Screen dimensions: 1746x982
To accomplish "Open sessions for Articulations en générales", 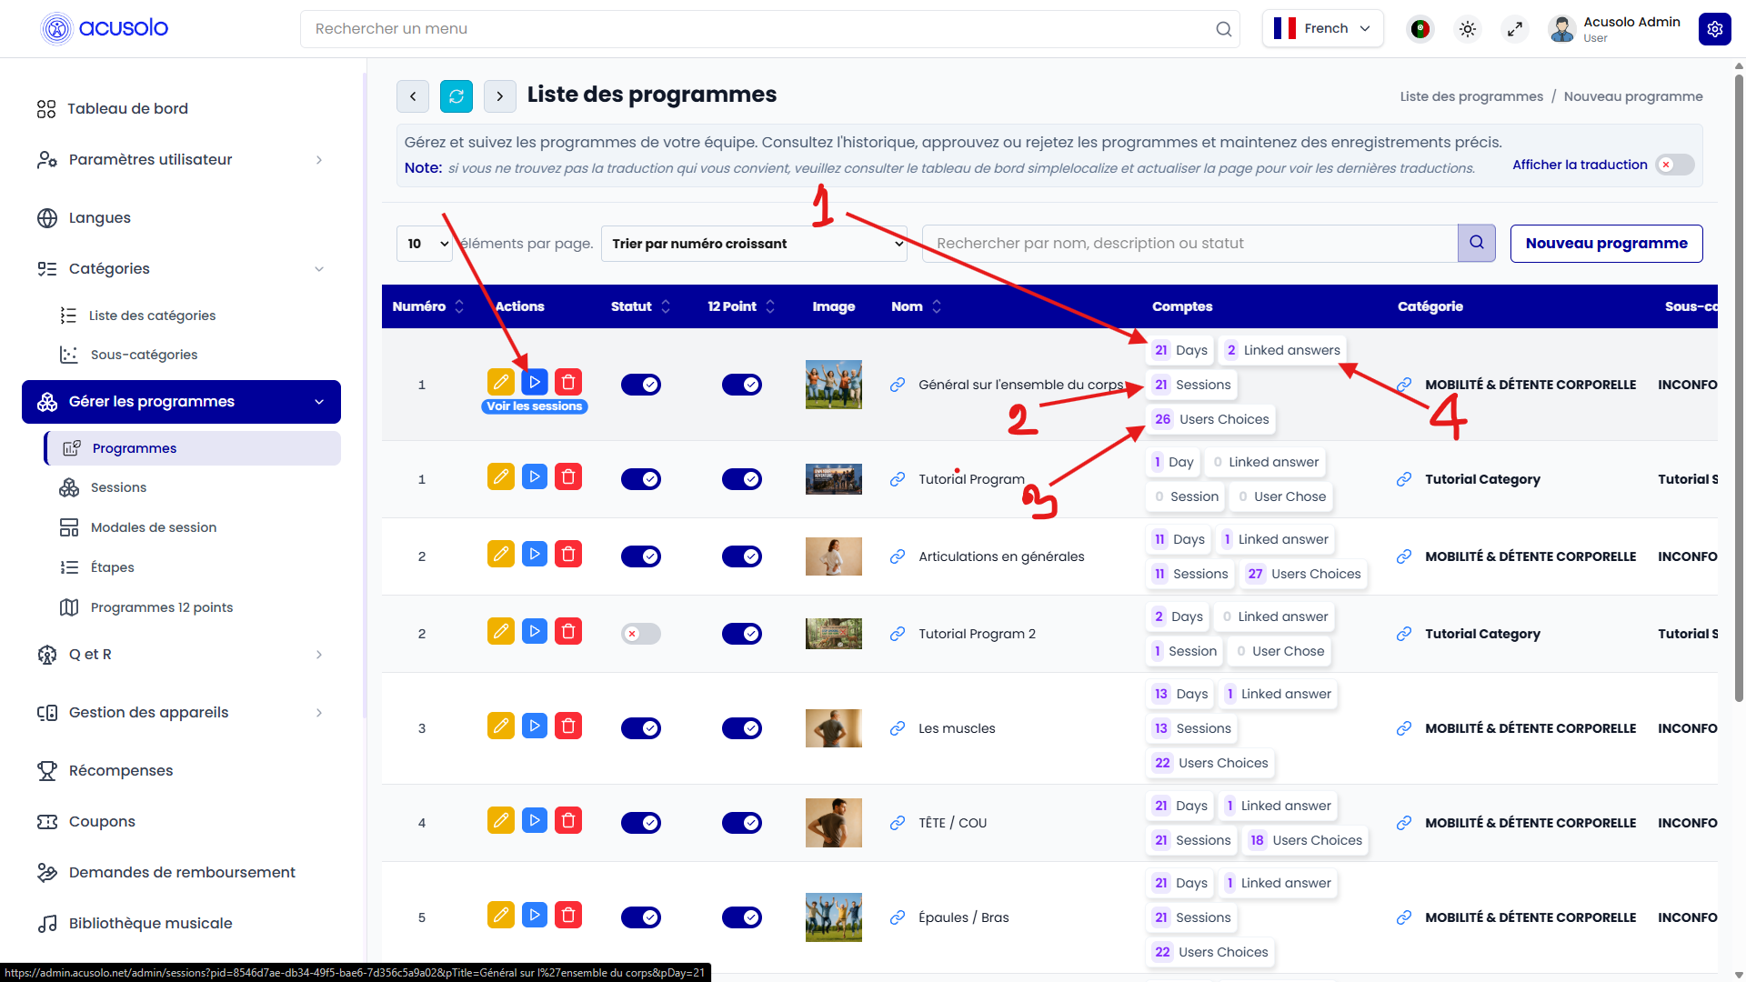I will 535,554.
